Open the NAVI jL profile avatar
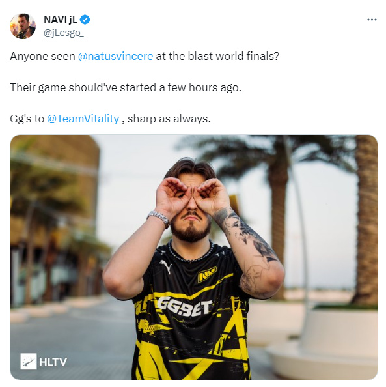This screenshot has width=386, height=387. coord(23,26)
